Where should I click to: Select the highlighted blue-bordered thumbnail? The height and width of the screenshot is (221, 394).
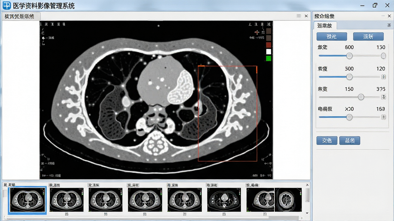27,200
